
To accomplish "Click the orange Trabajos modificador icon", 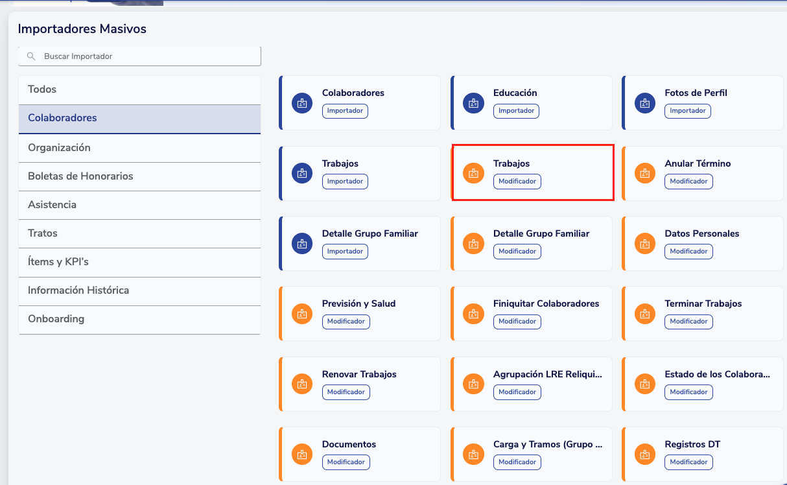I will pyautogui.click(x=473, y=173).
